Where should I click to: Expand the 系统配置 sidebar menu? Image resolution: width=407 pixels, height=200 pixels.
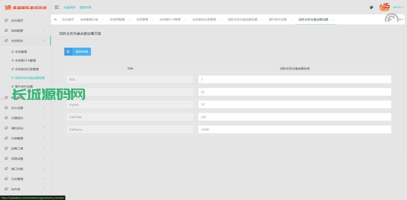[x=25, y=31]
